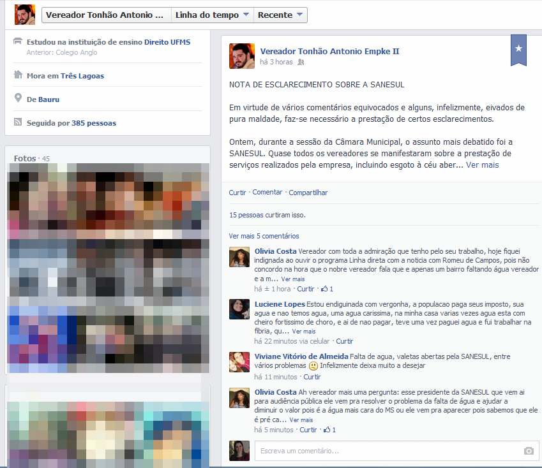The width and height of the screenshot is (542, 468).
Task: Expand Olivia Costa's last comment with Ver mais
Action: 301,420
